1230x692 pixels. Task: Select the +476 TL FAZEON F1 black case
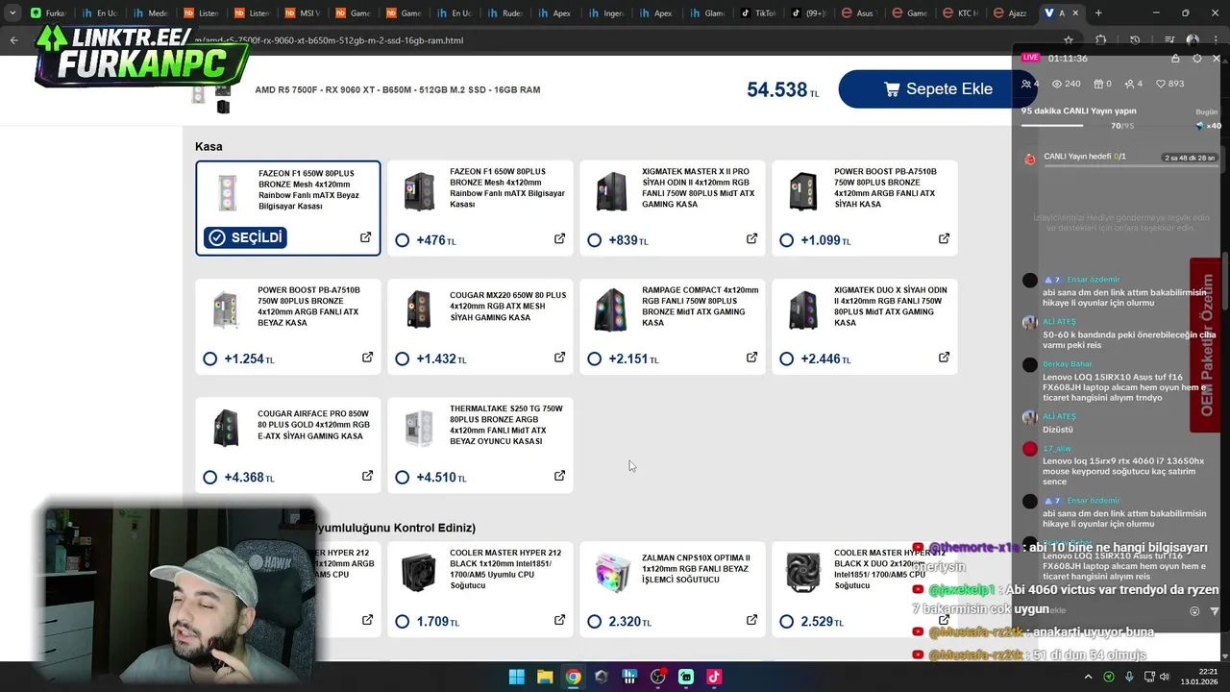pos(402,240)
